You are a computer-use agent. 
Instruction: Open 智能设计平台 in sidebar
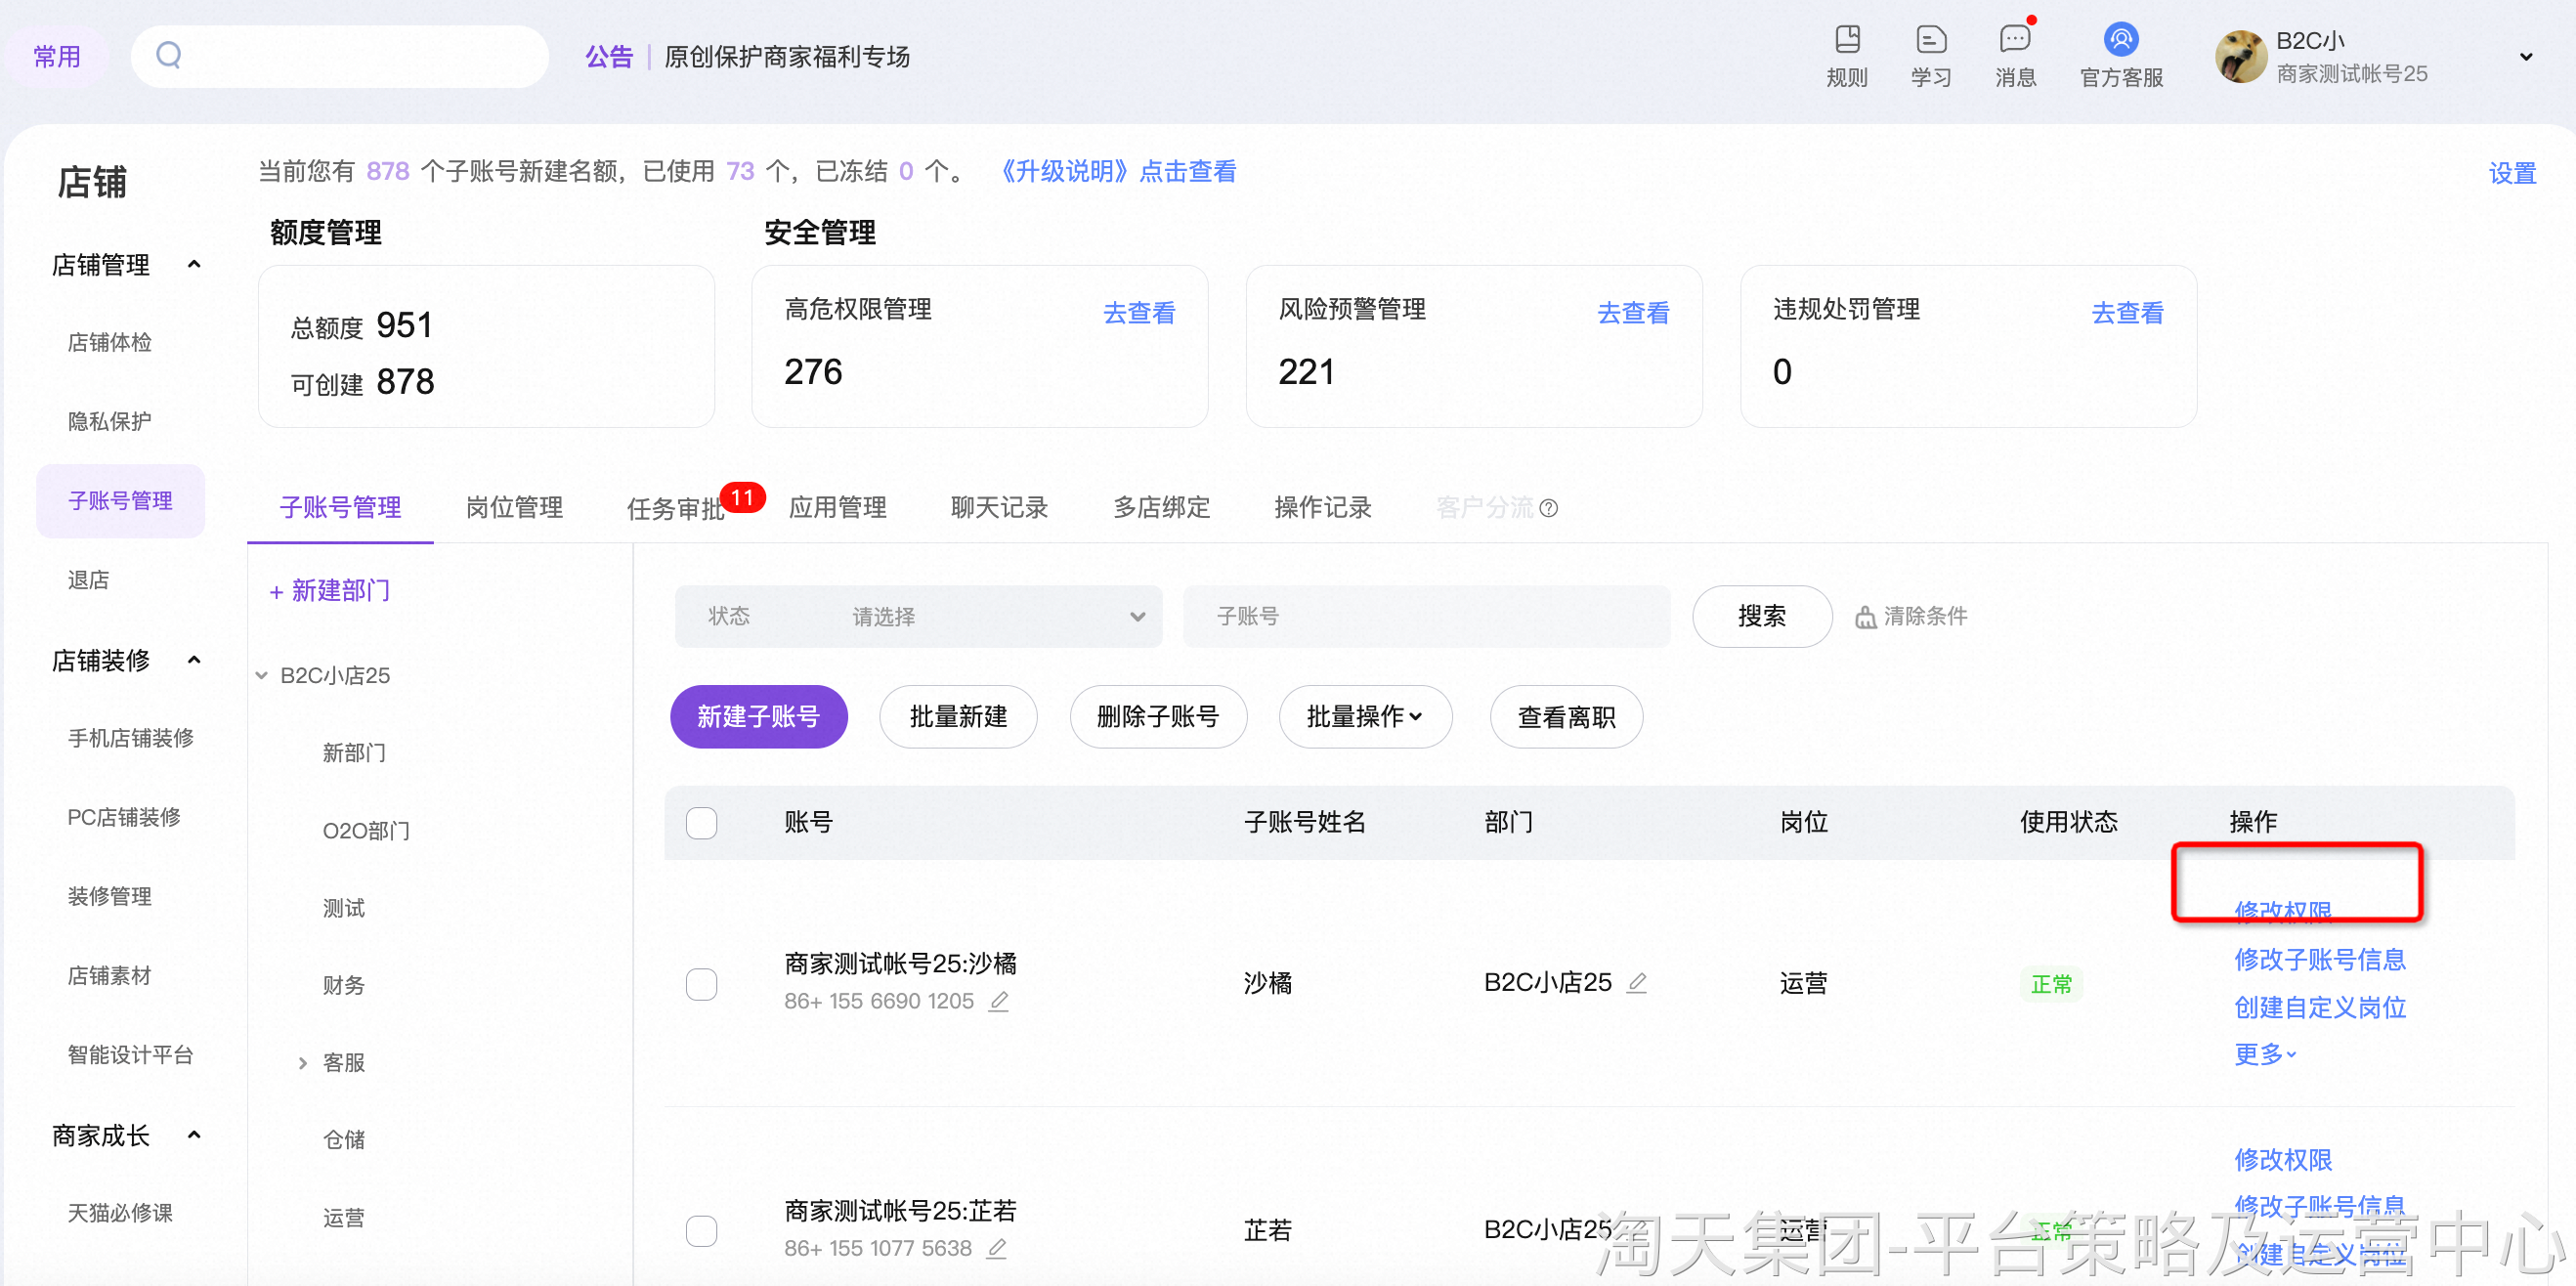coord(130,1054)
